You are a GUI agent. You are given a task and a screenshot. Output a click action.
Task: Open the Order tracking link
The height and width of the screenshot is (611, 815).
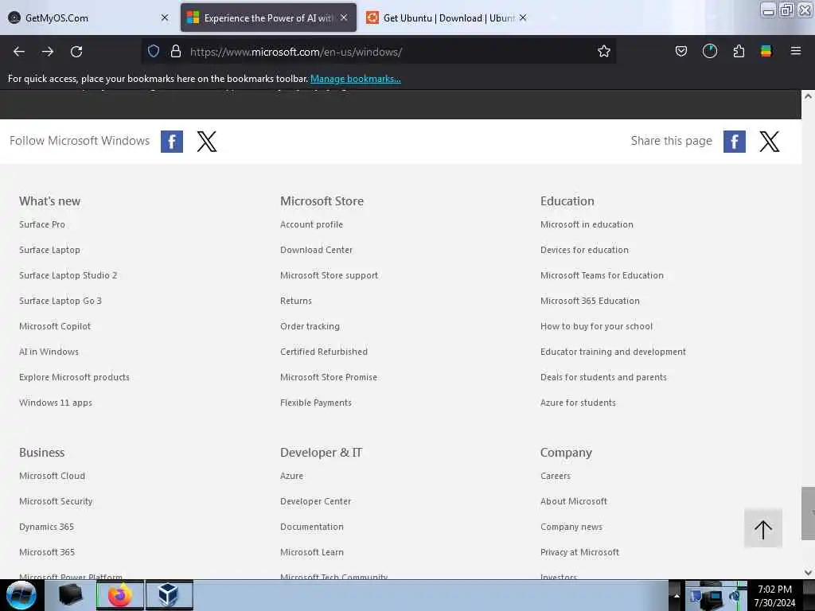(310, 326)
